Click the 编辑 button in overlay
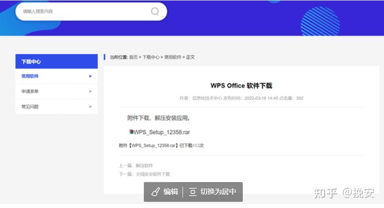This screenshot has width=384, height=208. 164,192
